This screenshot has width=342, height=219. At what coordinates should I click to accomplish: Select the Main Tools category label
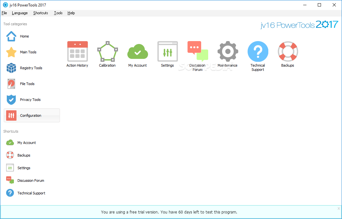click(x=28, y=52)
